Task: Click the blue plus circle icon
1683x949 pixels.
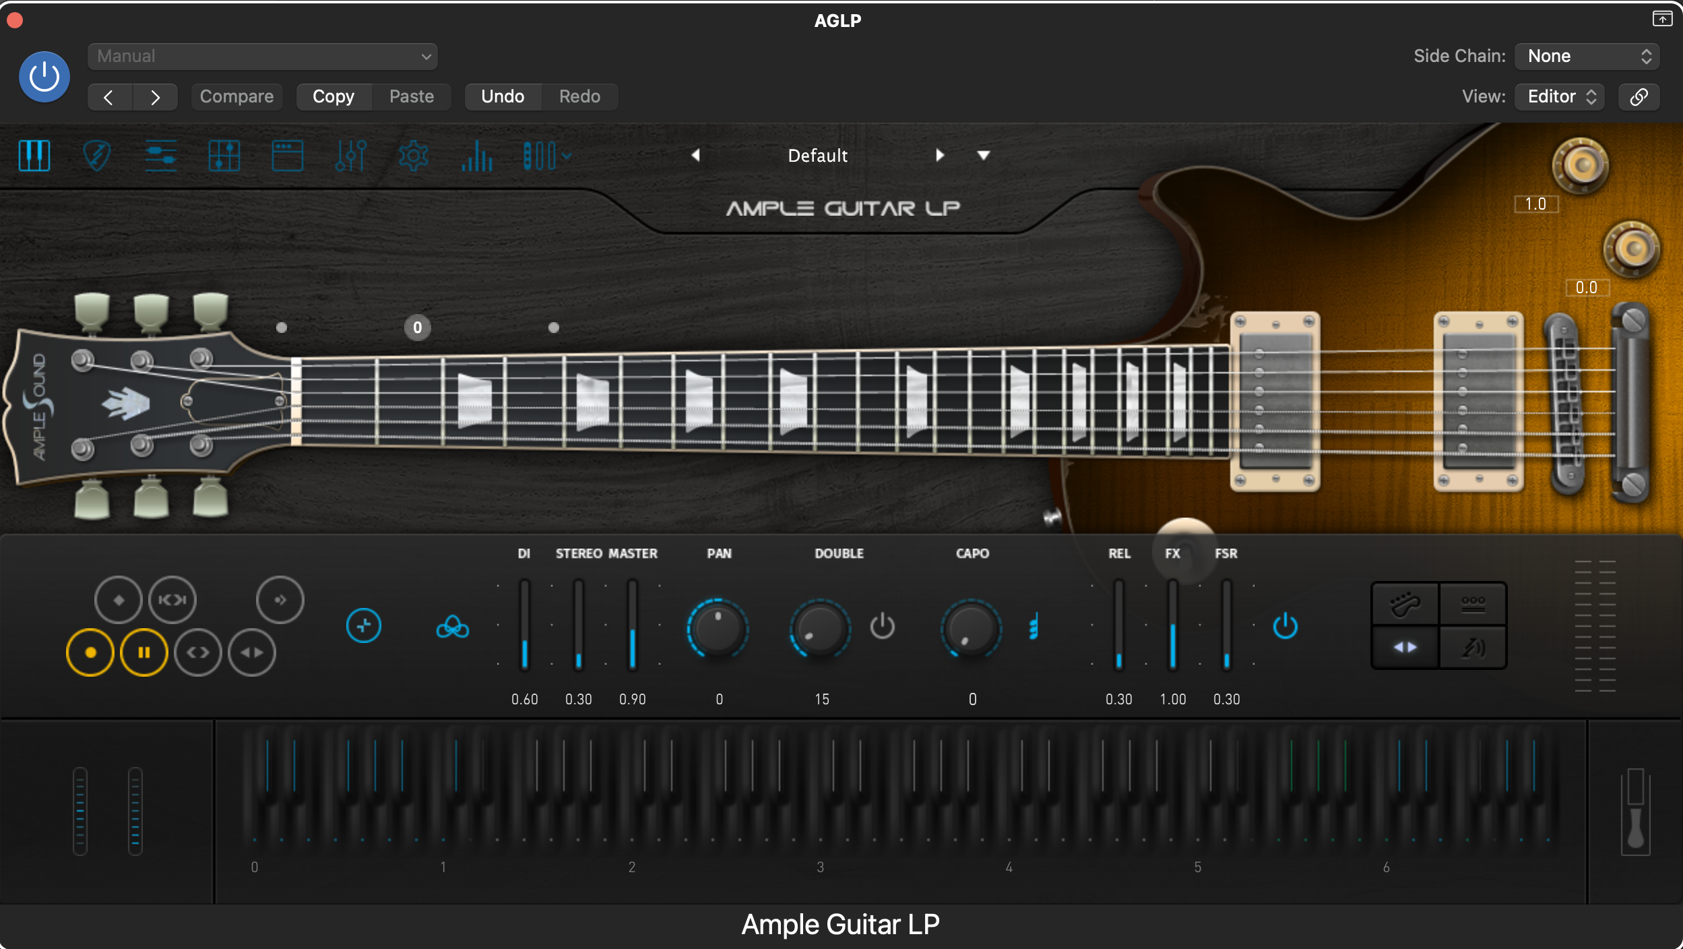Action: tap(364, 626)
